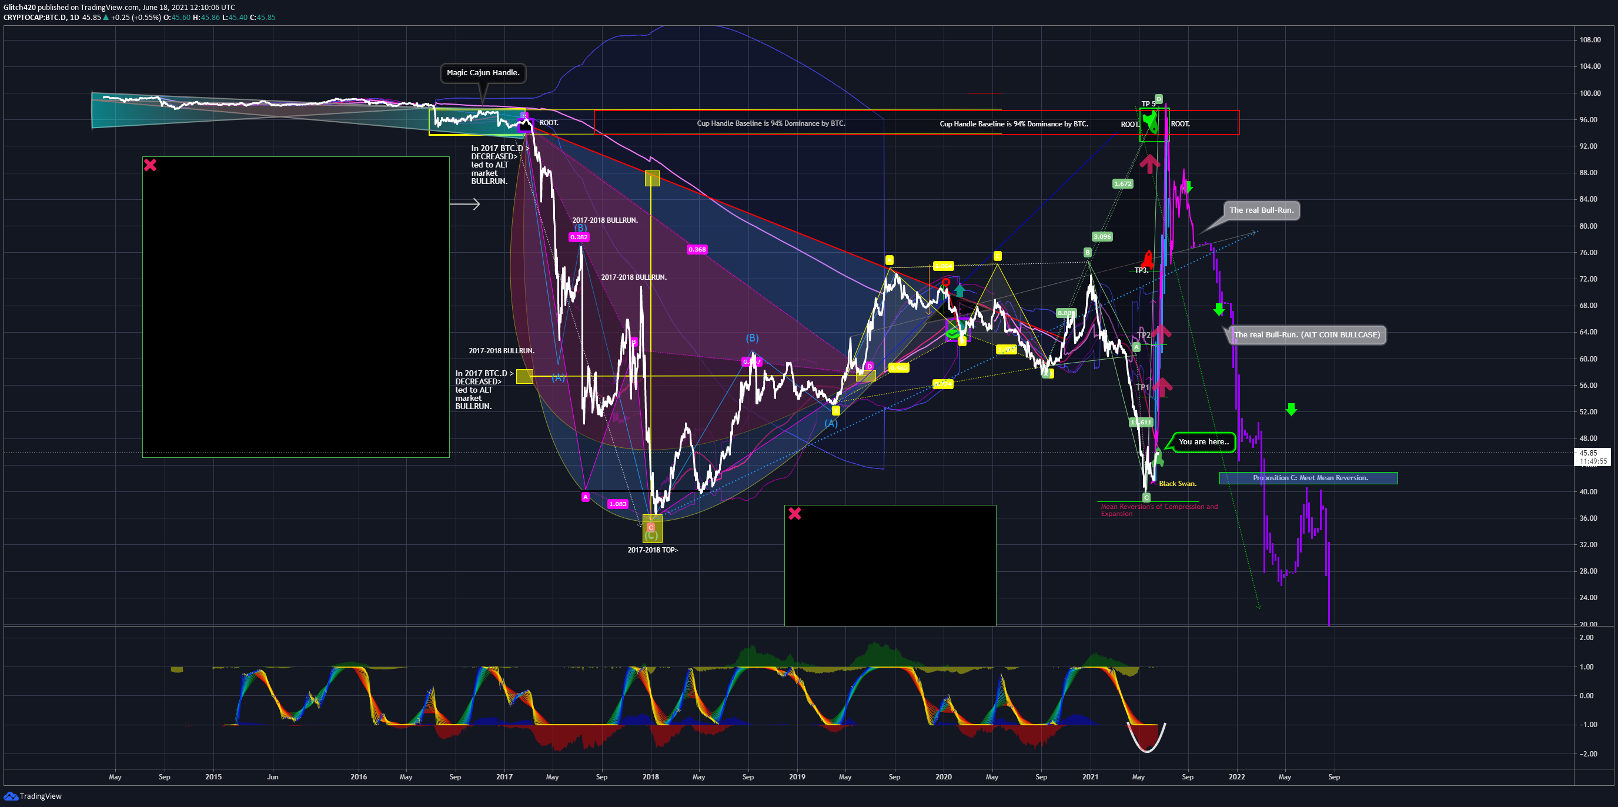Click the green down arrow on the magenta projection peak
Image resolution: width=1618 pixels, height=807 pixels.
(x=1187, y=186)
